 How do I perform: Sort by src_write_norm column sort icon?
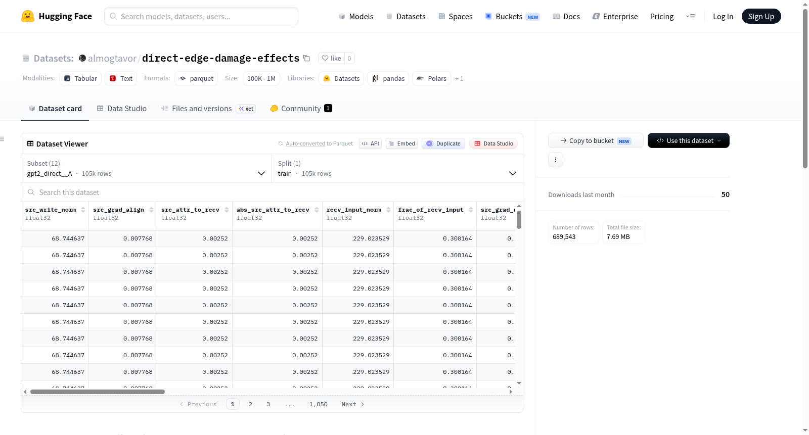pos(83,210)
